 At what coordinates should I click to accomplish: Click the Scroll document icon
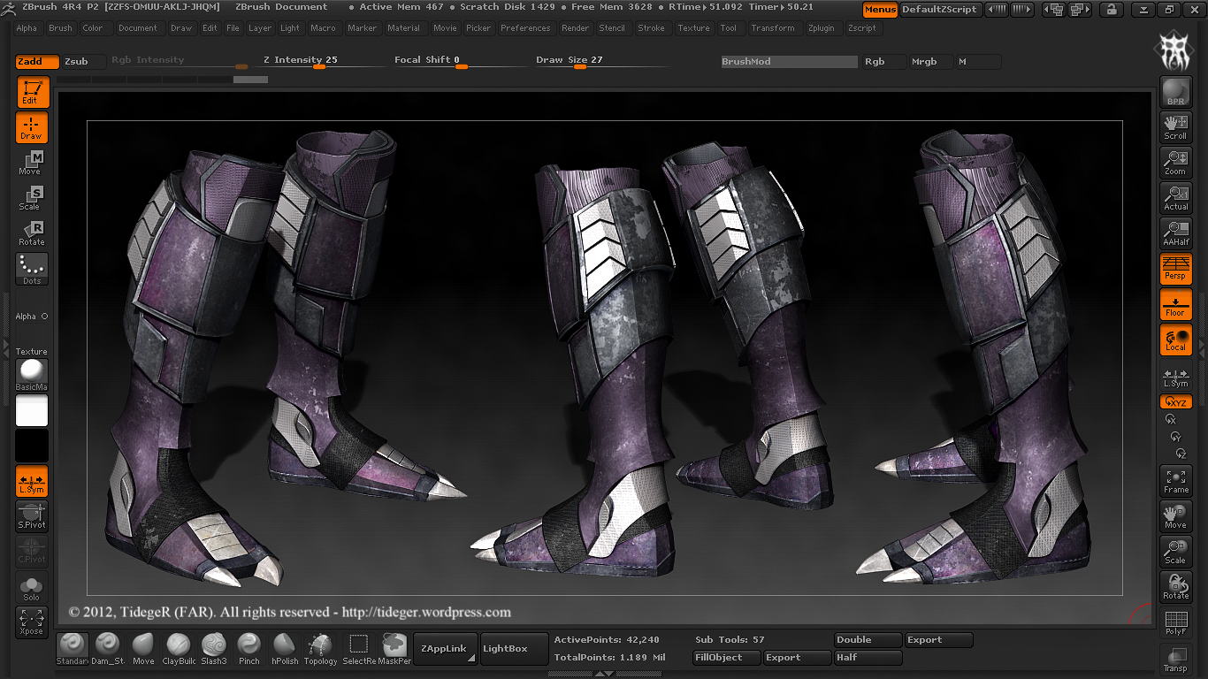click(x=1175, y=127)
